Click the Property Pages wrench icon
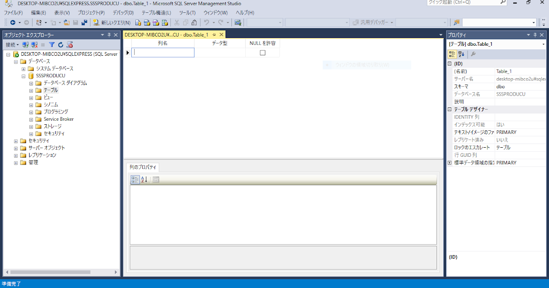Screen dimensions: 549x288 473,54
